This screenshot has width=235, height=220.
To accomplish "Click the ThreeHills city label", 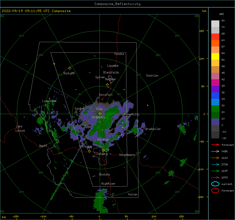I will tap(131, 114).
